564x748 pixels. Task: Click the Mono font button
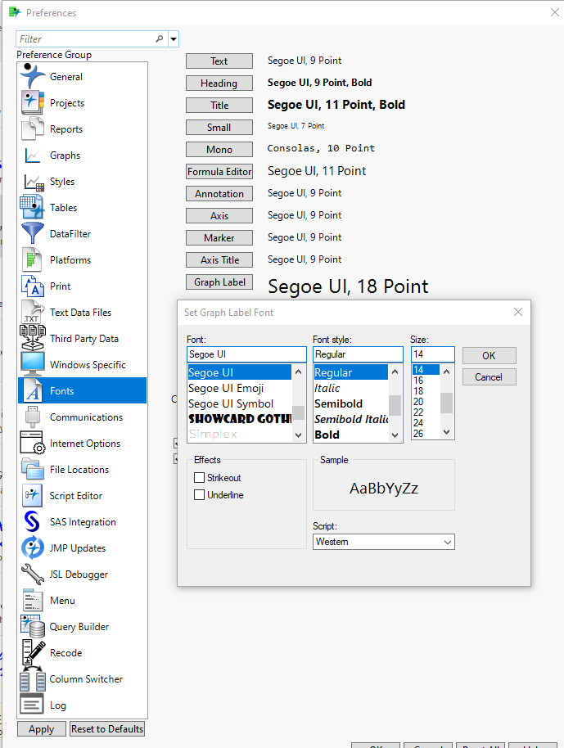click(219, 149)
